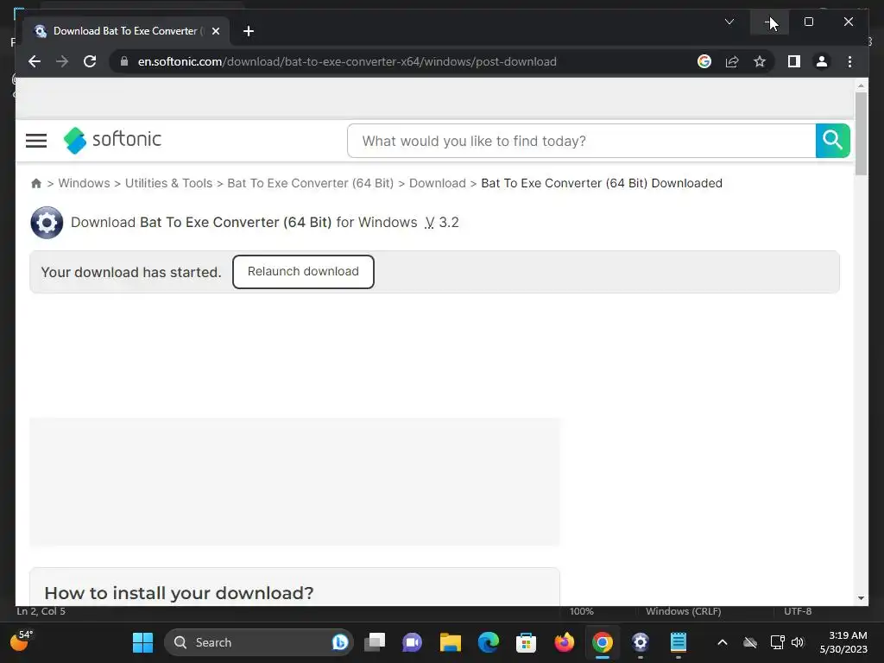Open Google icon in address bar

click(x=704, y=61)
